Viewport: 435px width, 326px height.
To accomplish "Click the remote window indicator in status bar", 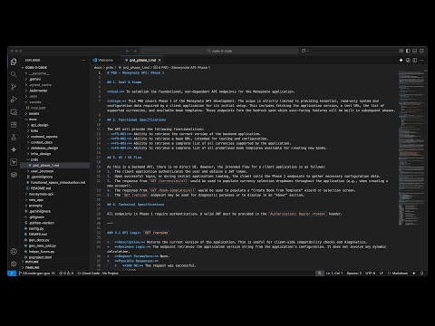I will pyautogui.click(x=12, y=273).
